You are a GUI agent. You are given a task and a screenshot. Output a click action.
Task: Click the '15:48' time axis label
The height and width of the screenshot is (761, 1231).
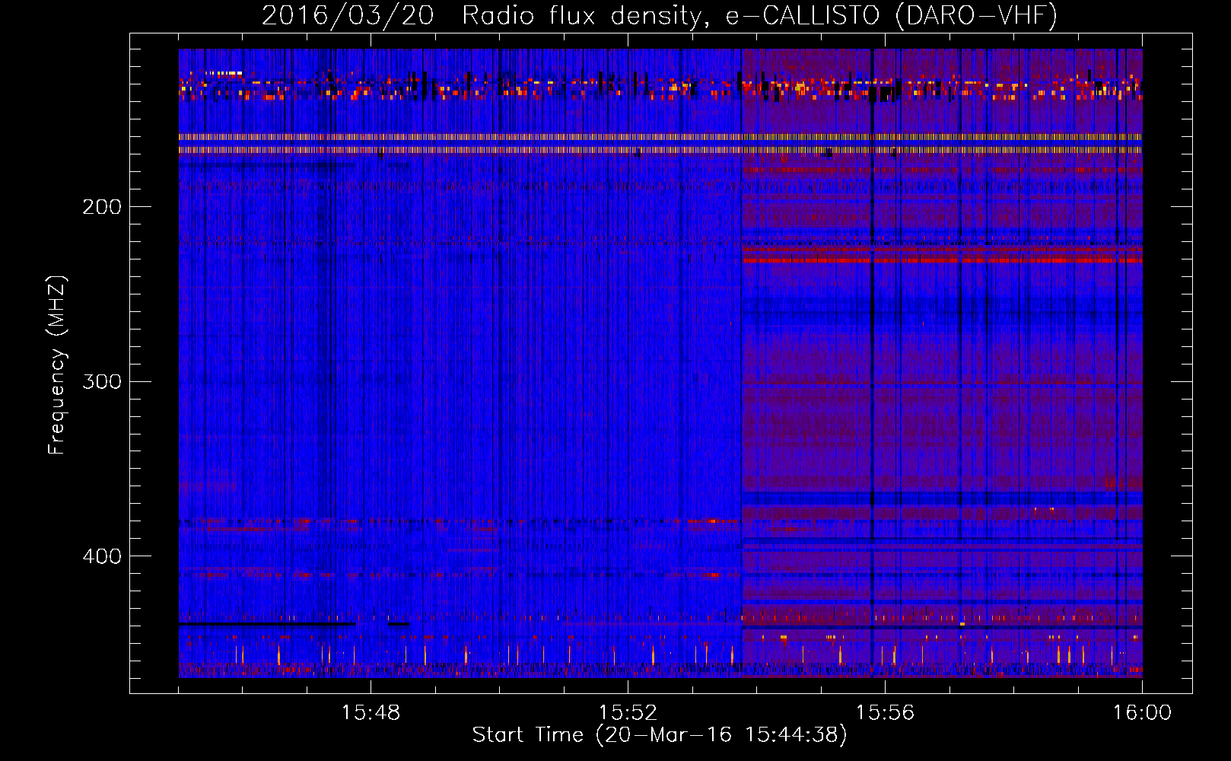[x=371, y=713]
